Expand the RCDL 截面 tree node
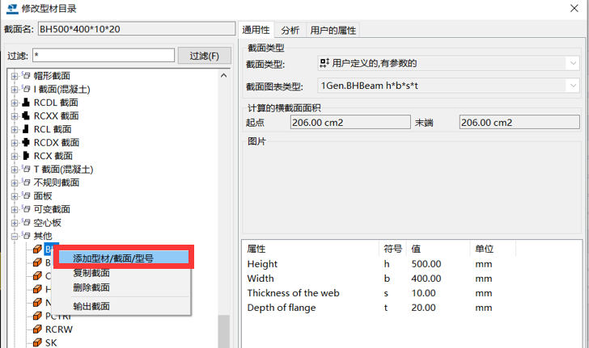The height and width of the screenshot is (348, 589). [15, 103]
